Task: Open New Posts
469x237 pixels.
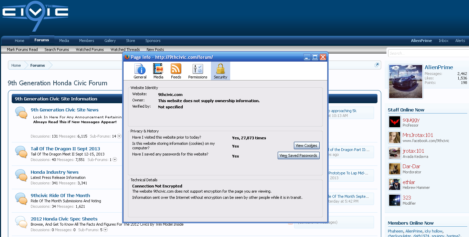Action: tap(155, 50)
